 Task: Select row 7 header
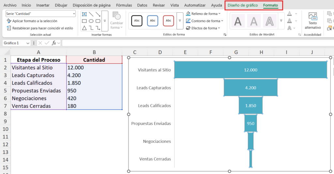(5, 106)
